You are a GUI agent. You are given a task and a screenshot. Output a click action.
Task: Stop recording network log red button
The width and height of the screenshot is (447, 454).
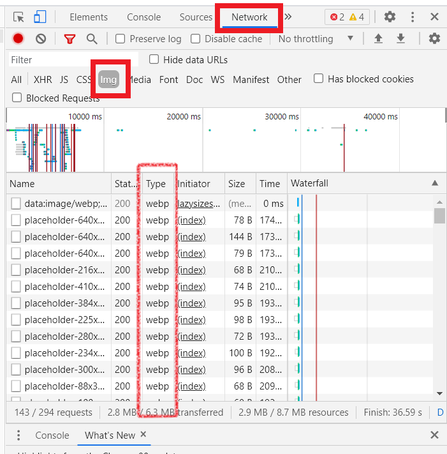tap(18, 38)
